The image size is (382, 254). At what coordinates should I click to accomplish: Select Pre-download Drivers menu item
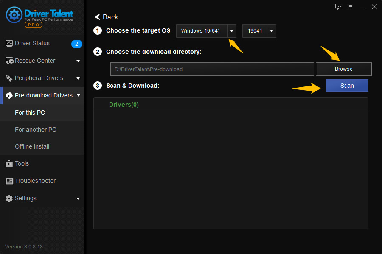point(42,96)
